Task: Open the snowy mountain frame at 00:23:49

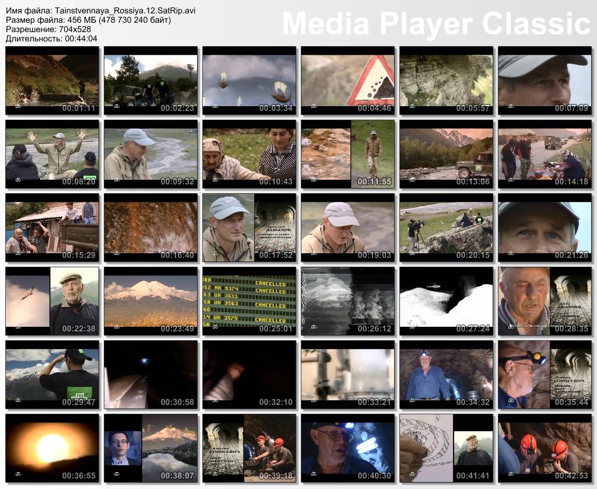Action: point(150,301)
